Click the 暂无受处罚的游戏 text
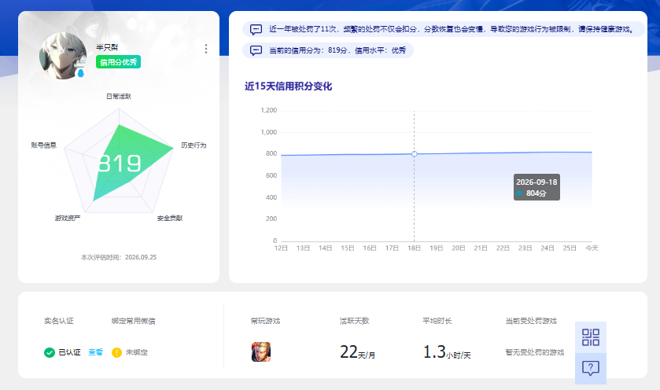 coord(535,352)
